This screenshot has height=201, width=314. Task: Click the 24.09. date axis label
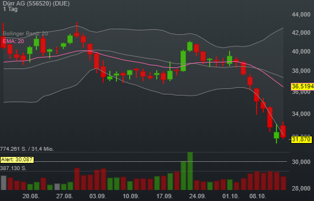[197, 196]
